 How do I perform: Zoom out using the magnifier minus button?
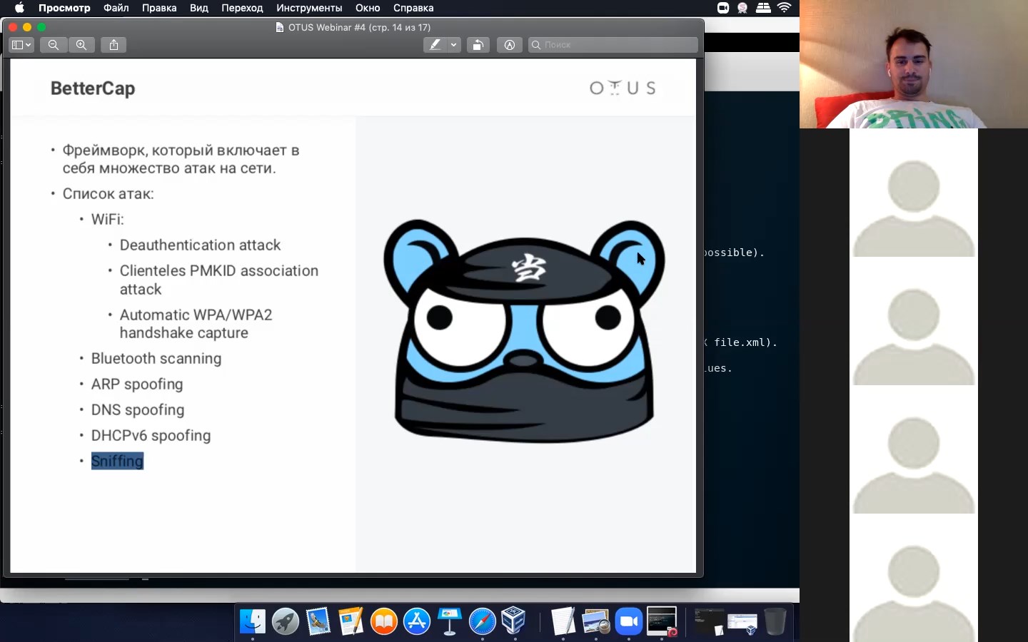tap(54, 45)
